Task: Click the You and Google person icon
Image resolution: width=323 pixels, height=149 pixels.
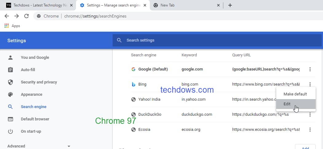Action: pyautogui.click(x=10, y=58)
